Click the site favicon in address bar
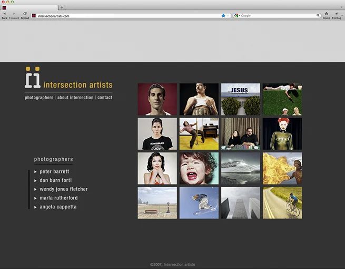This screenshot has width=345, height=269. [x=34, y=16]
